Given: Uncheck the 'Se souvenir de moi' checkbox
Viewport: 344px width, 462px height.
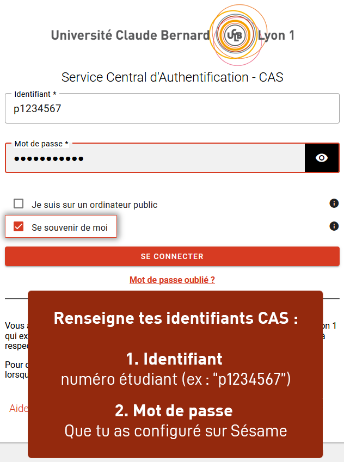Looking at the screenshot, I should (19, 226).
